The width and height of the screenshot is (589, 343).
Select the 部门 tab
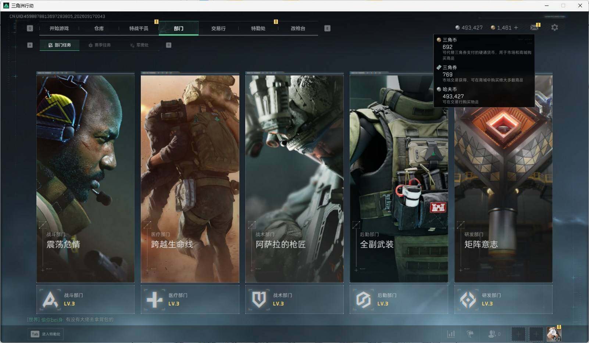pyautogui.click(x=179, y=28)
